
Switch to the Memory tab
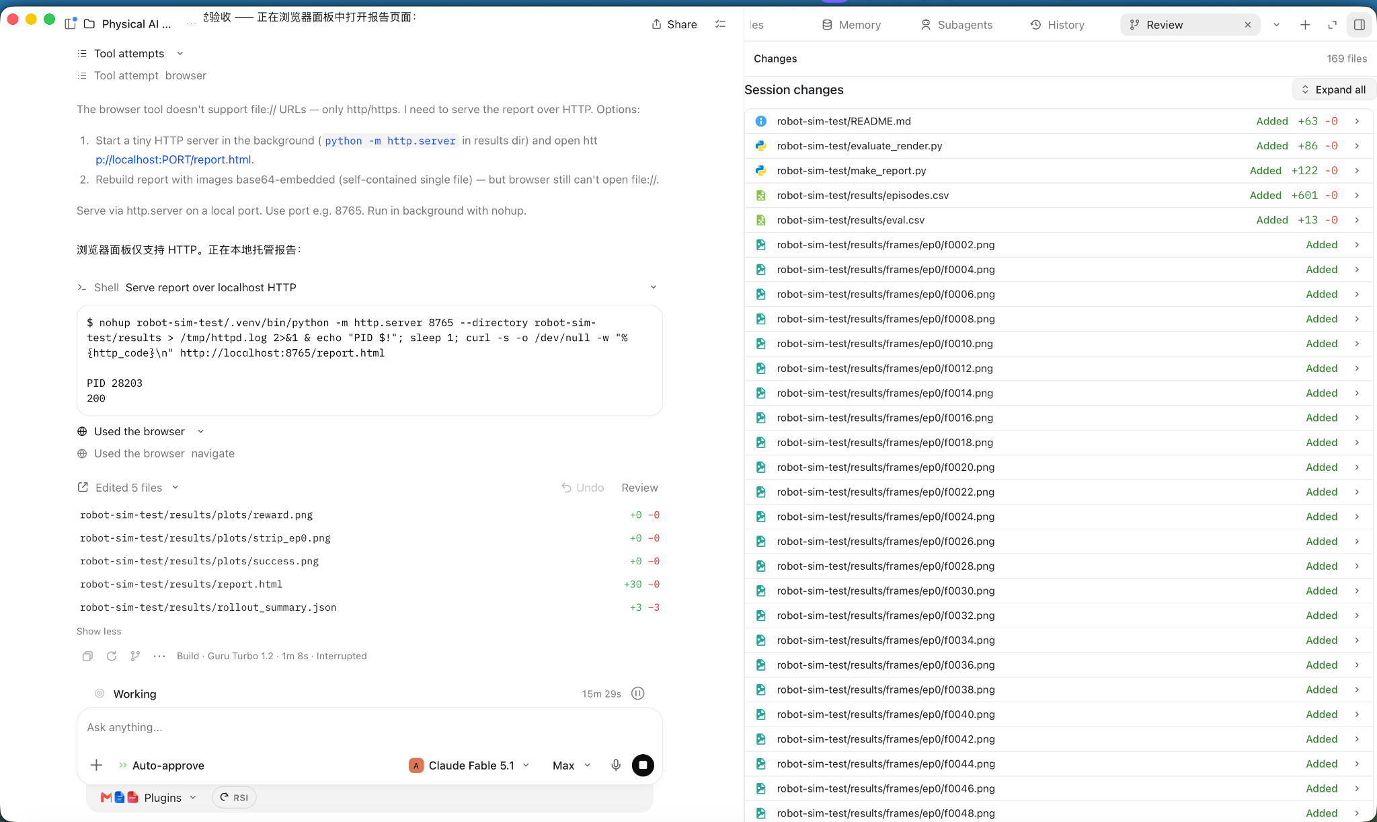click(x=851, y=25)
